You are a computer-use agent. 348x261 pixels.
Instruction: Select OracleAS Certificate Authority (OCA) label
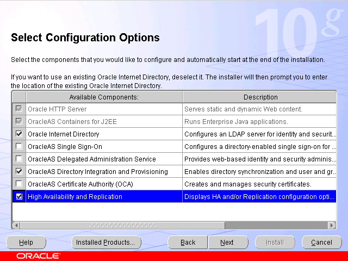[80, 184]
